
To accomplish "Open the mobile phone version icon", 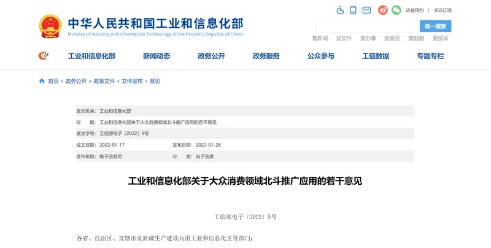I will click(354, 10).
